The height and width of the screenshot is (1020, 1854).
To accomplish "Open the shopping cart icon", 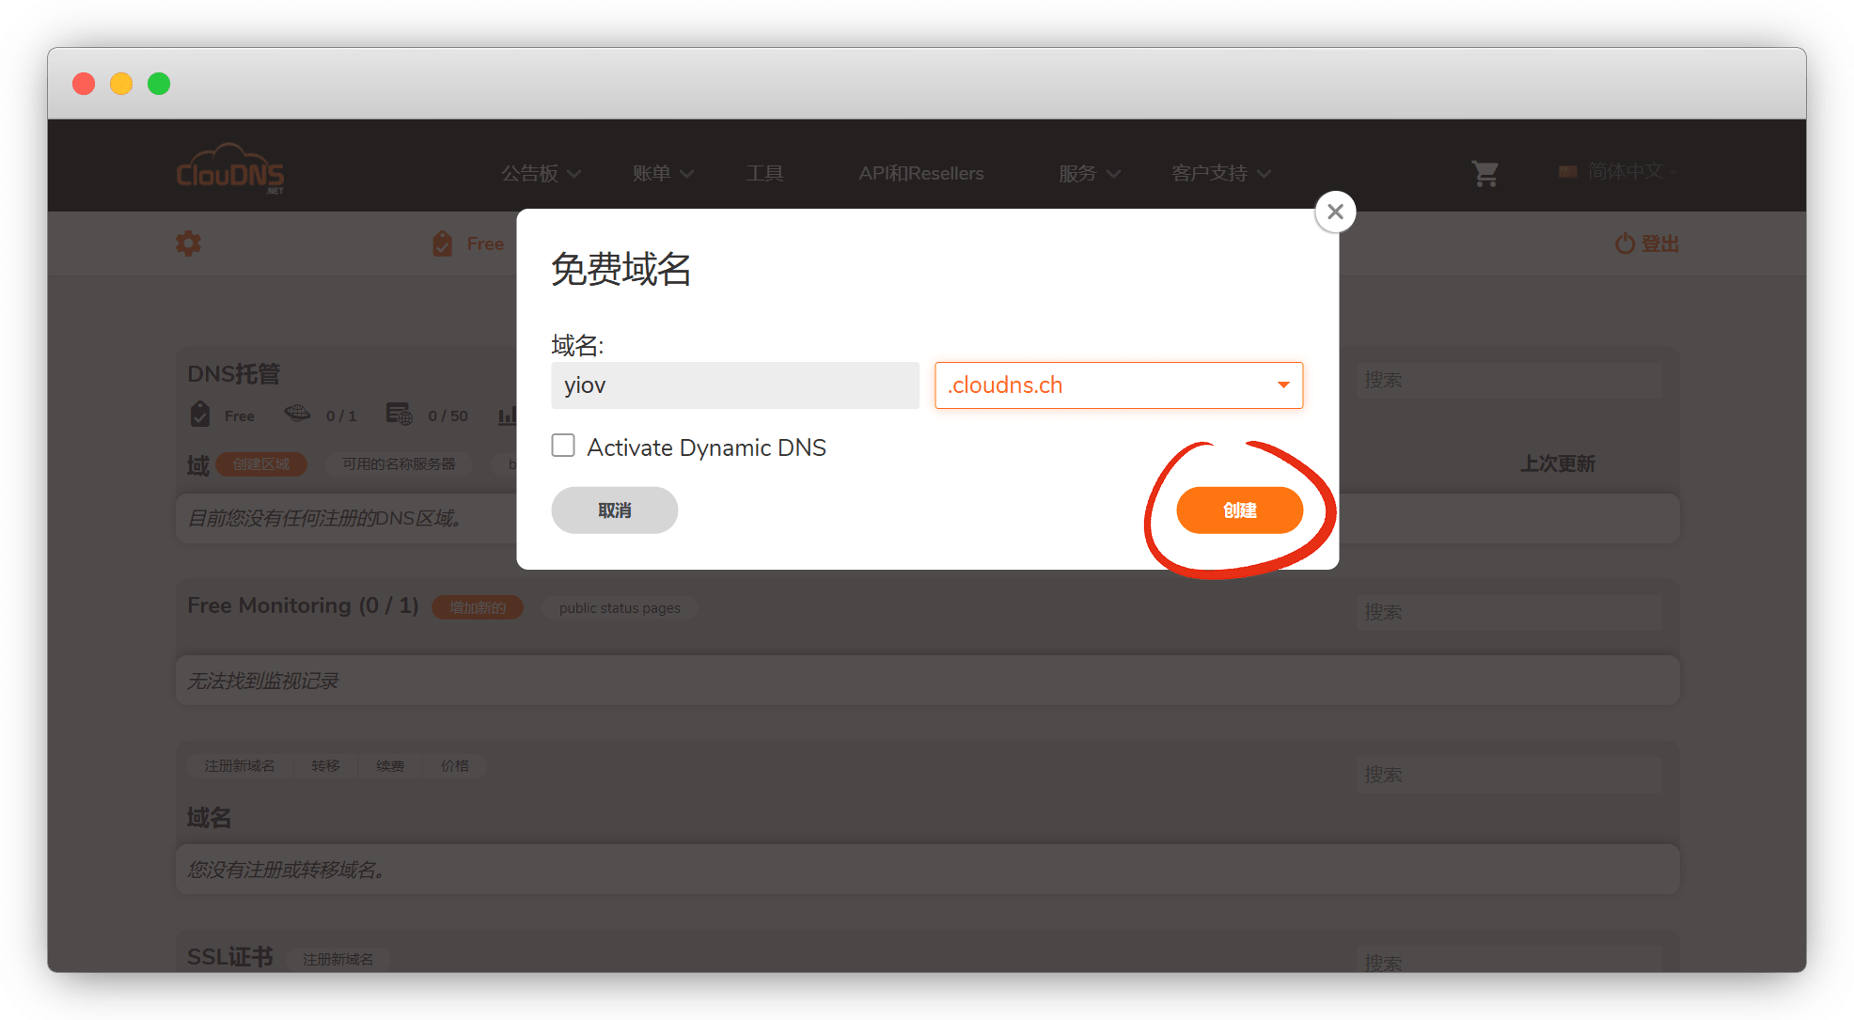I will (1485, 173).
